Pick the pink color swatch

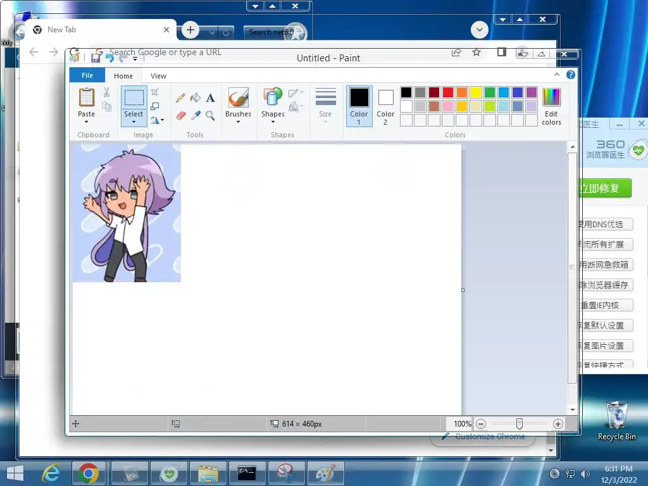coord(448,106)
